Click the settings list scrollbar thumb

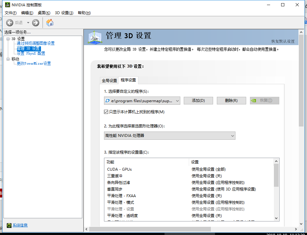(276, 175)
